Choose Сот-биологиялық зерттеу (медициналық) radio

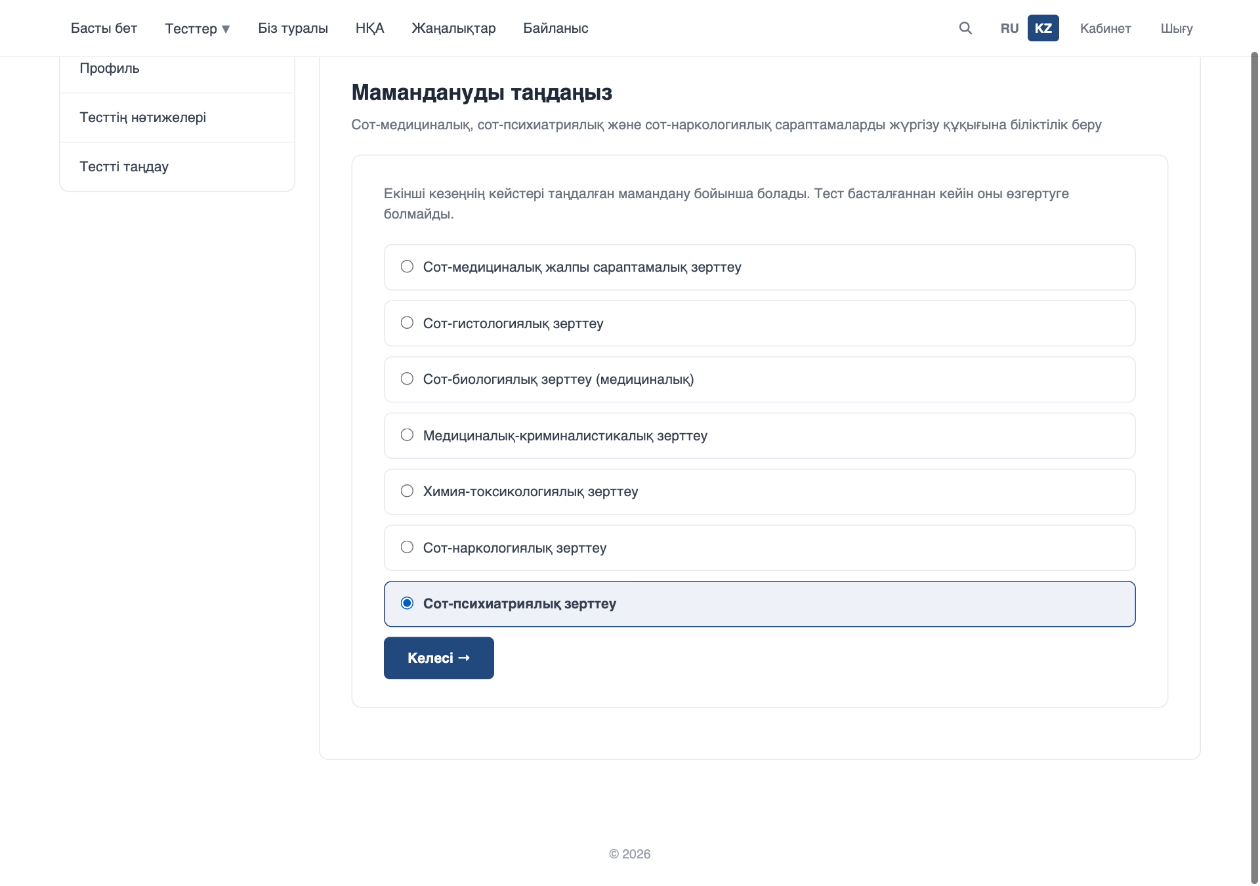coord(407,379)
